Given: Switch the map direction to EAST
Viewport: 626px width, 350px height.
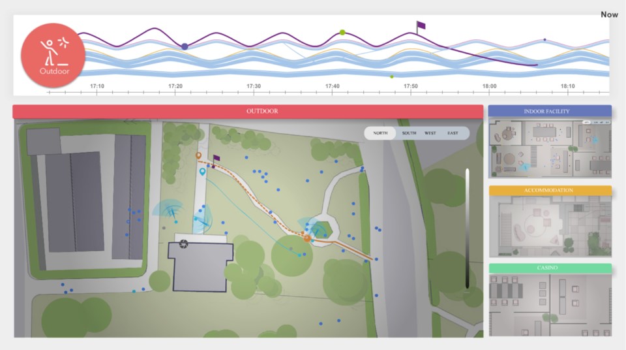Looking at the screenshot, I should 453,133.
